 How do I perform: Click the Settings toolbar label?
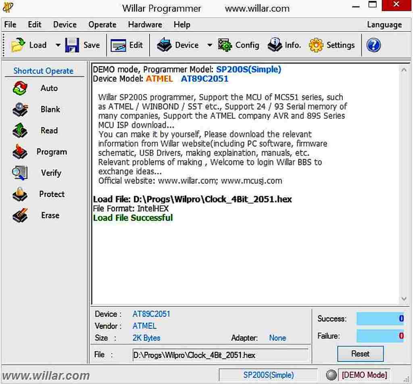click(340, 45)
